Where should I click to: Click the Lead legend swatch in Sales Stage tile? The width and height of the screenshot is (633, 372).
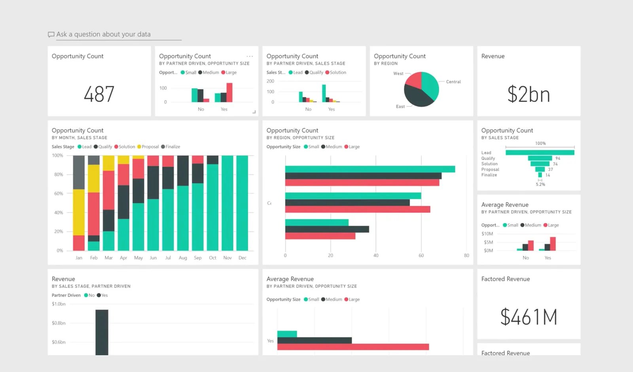pos(291,72)
